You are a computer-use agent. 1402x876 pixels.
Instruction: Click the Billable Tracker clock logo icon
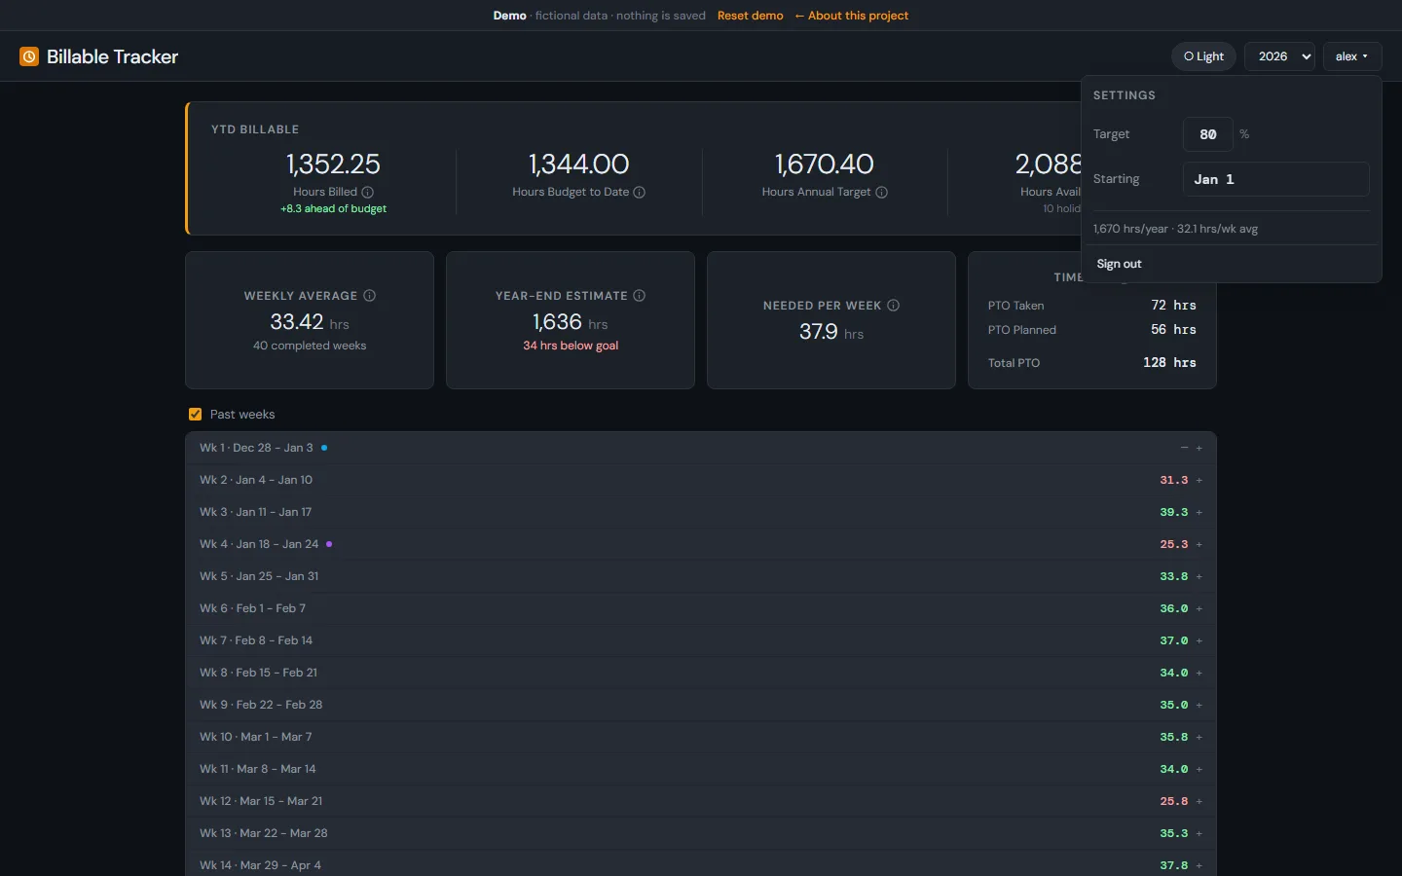pos(29,56)
